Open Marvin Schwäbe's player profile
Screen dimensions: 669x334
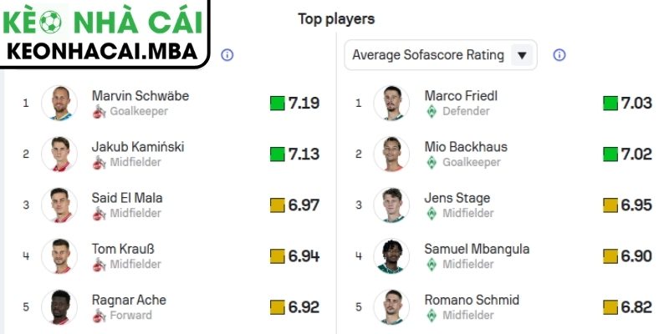tap(140, 95)
